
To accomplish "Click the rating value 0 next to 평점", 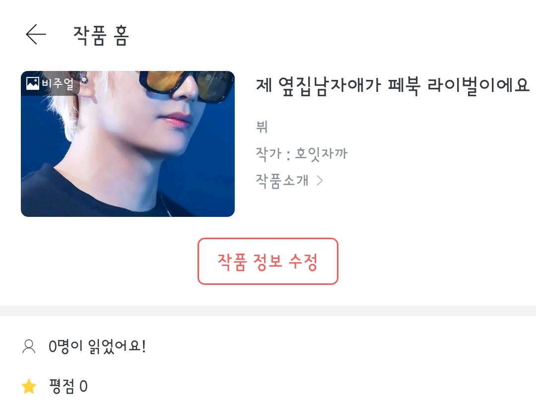I will [83, 386].
